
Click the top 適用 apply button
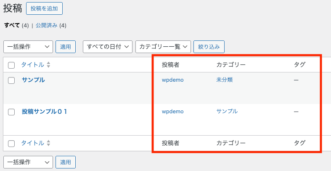[66, 47]
